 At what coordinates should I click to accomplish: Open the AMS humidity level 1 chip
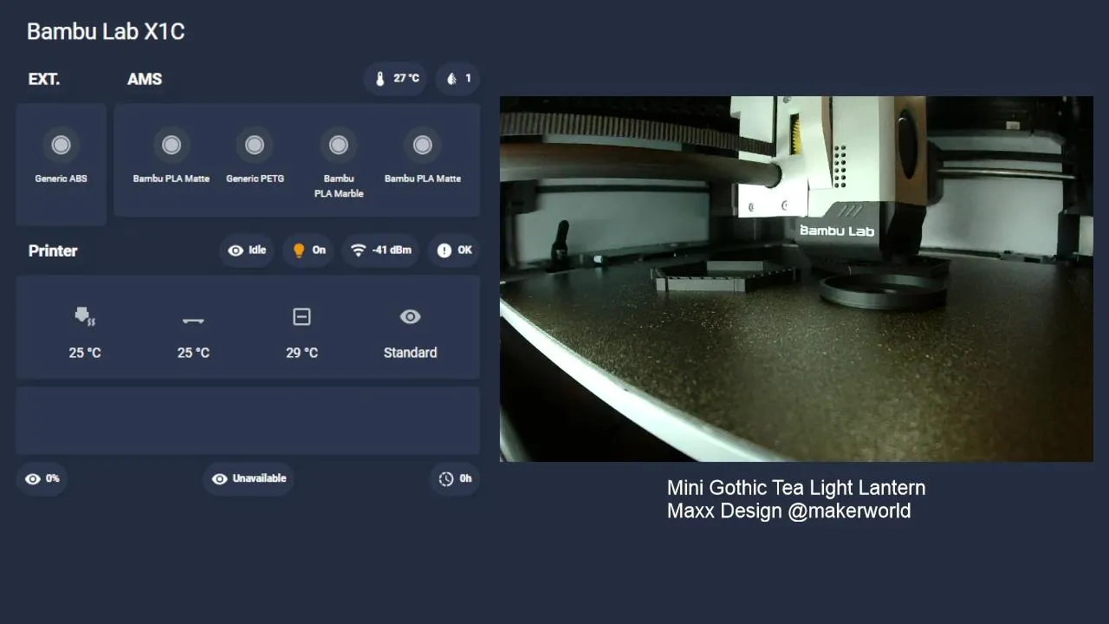tap(457, 79)
